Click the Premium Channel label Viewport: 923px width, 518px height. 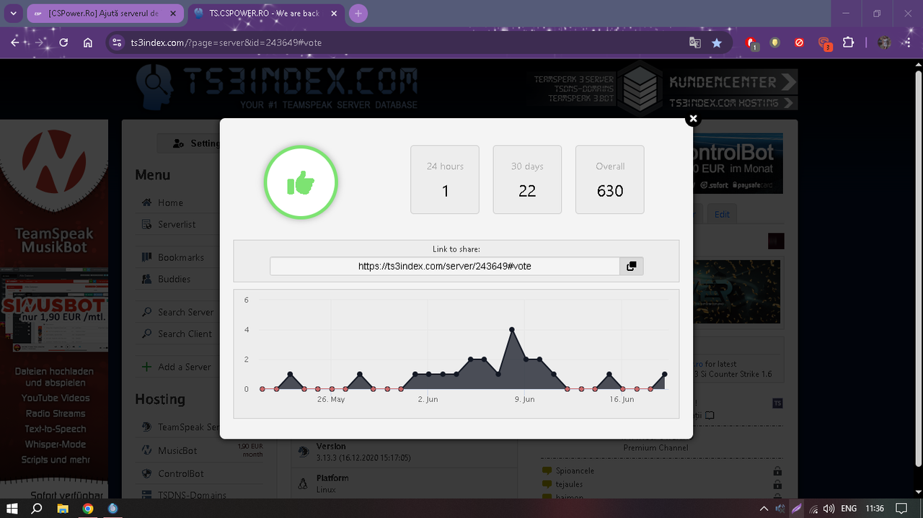click(655, 448)
